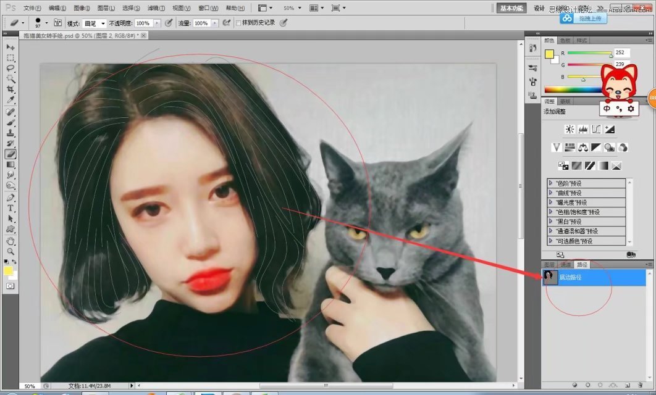Click the Vibrance adjustment icon
The width and height of the screenshot is (656, 395).
point(556,147)
